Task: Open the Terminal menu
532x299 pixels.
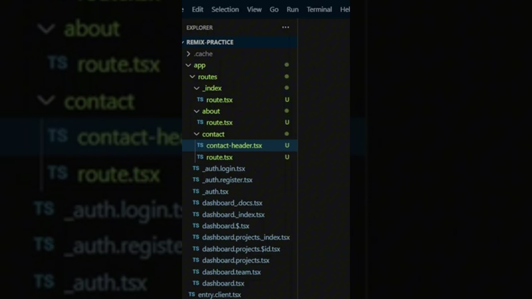Action: [319, 9]
